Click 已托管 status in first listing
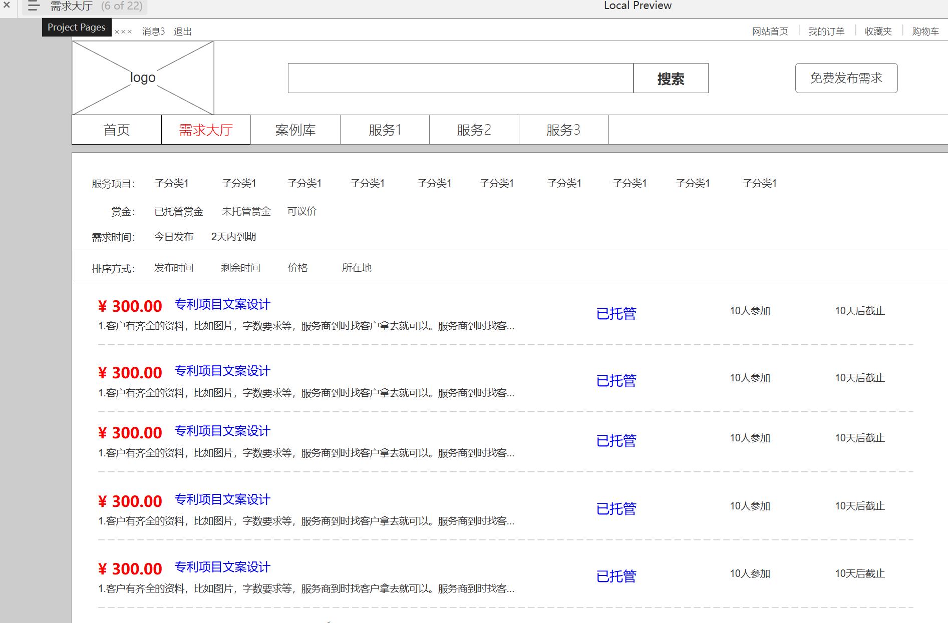Image resolution: width=948 pixels, height=623 pixels. (616, 314)
